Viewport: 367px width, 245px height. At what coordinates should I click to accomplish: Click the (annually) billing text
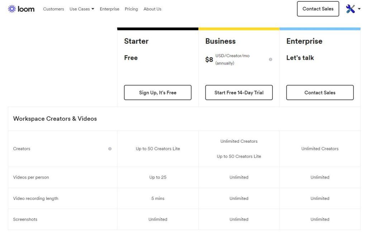pyautogui.click(x=224, y=63)
